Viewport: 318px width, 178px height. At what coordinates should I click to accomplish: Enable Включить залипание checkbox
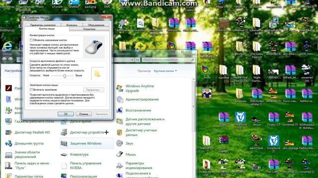point(31,89)
